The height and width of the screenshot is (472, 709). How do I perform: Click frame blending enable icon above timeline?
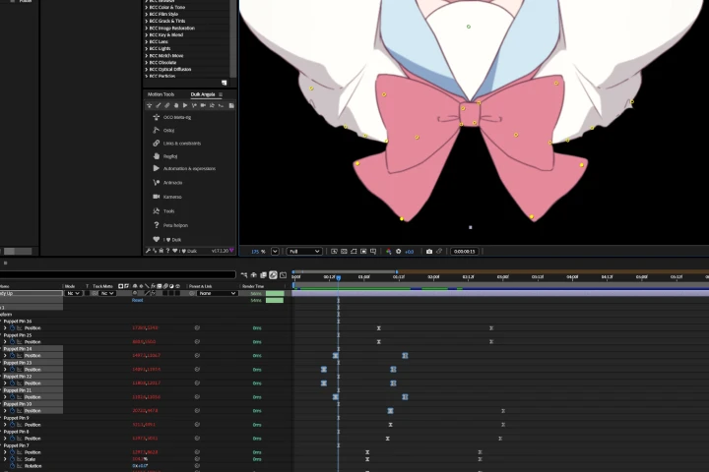[263, 275]
